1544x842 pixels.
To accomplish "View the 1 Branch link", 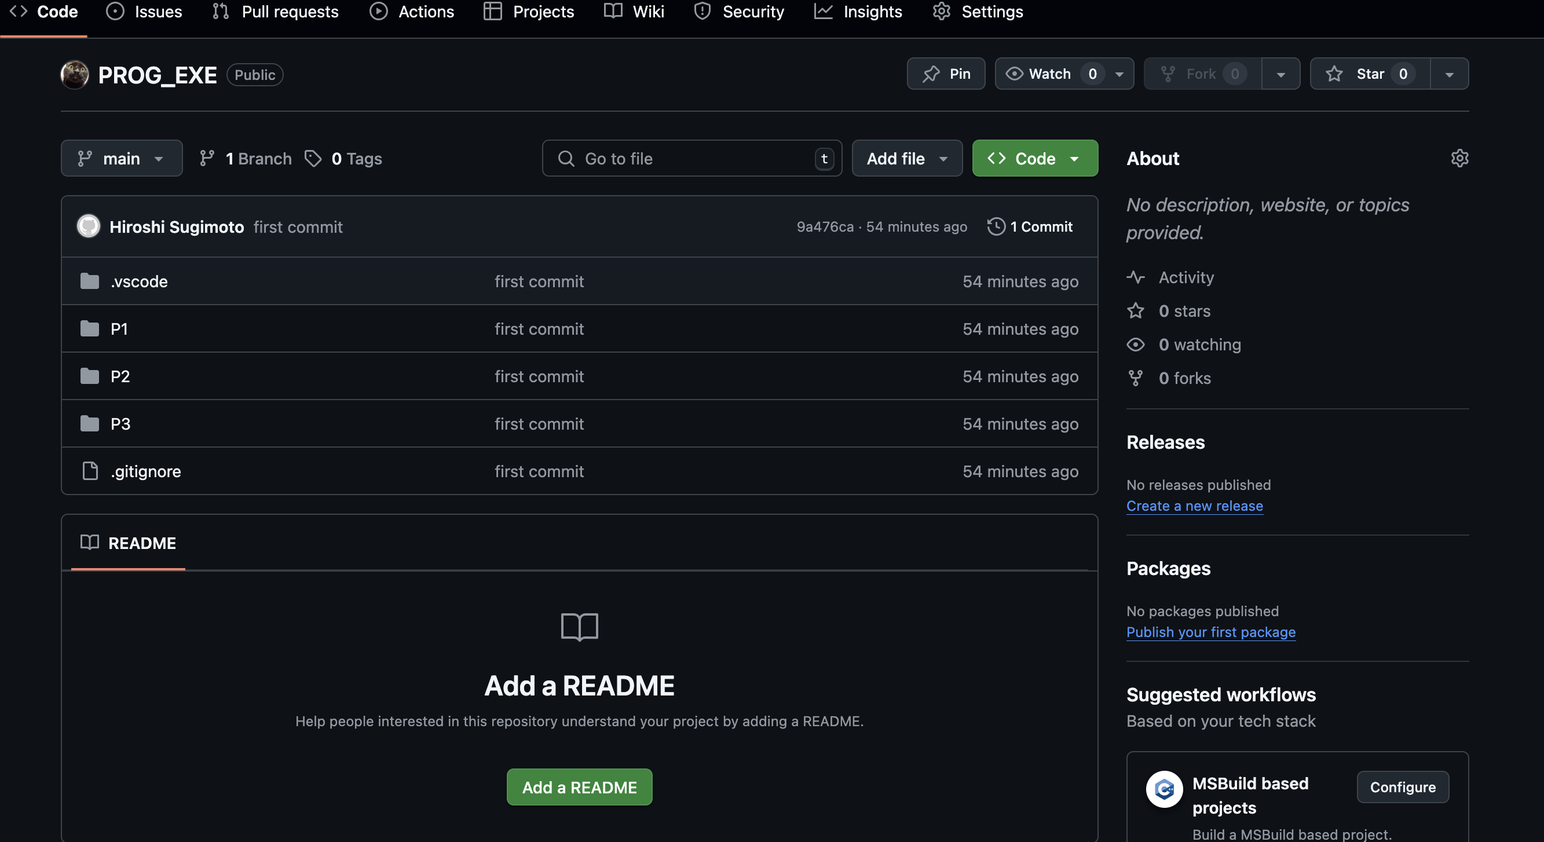I will (x=246, y=158).
